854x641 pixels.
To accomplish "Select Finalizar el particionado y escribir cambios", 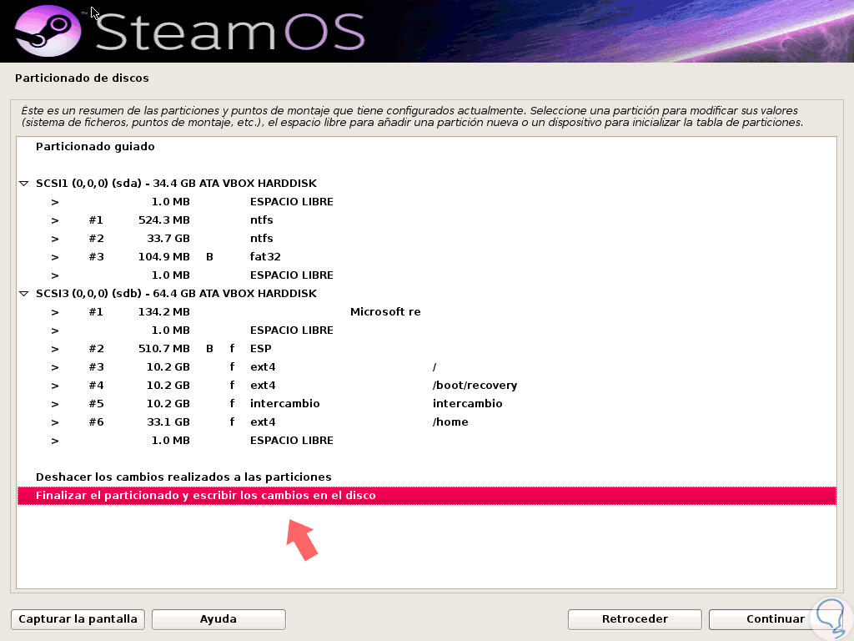I will [x=427, y=496].
